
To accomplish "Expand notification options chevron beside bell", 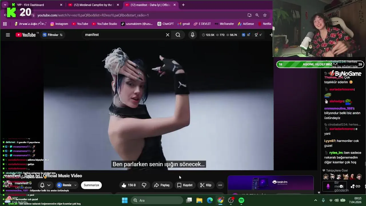I will tap(49, 185).
